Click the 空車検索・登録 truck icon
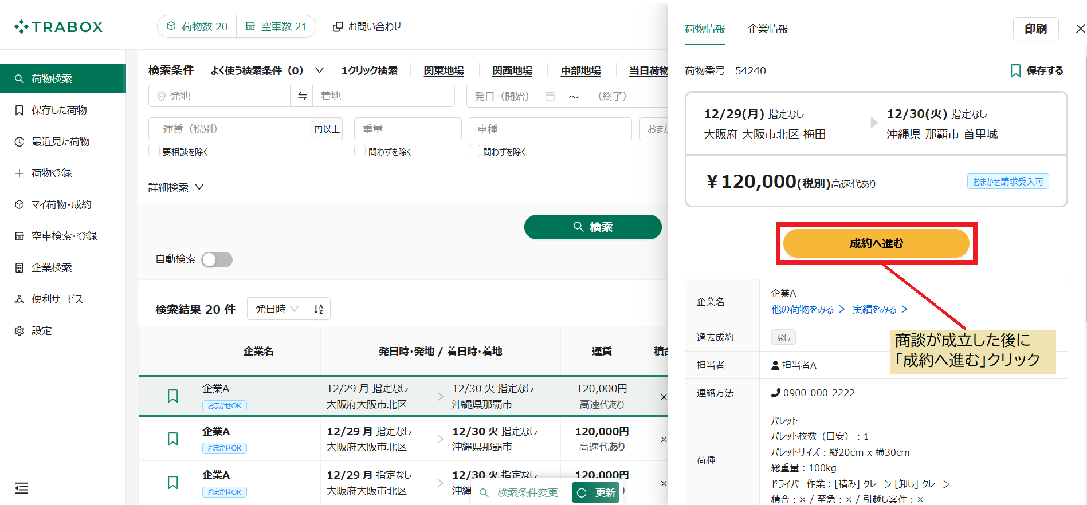Screen dimensions: 1087x505 click(x=19, y=236)
